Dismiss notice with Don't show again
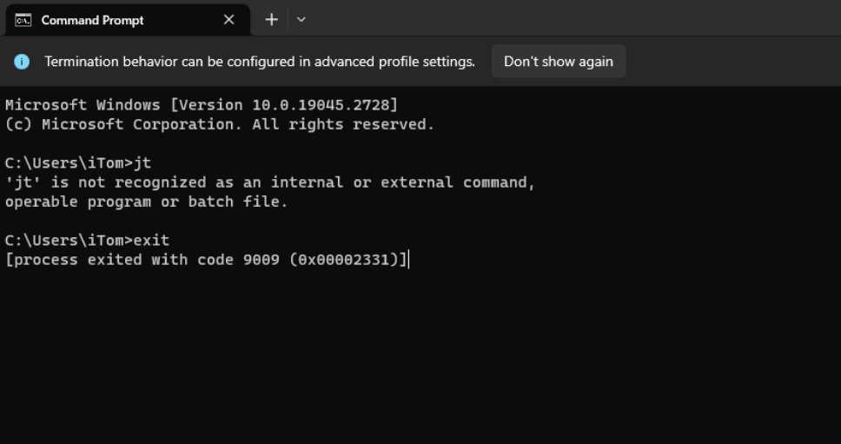This screenshot has height=444, width=841. (x=559, y=62)
